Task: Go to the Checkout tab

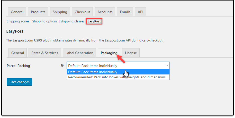Action: click(x=82, y=12)
